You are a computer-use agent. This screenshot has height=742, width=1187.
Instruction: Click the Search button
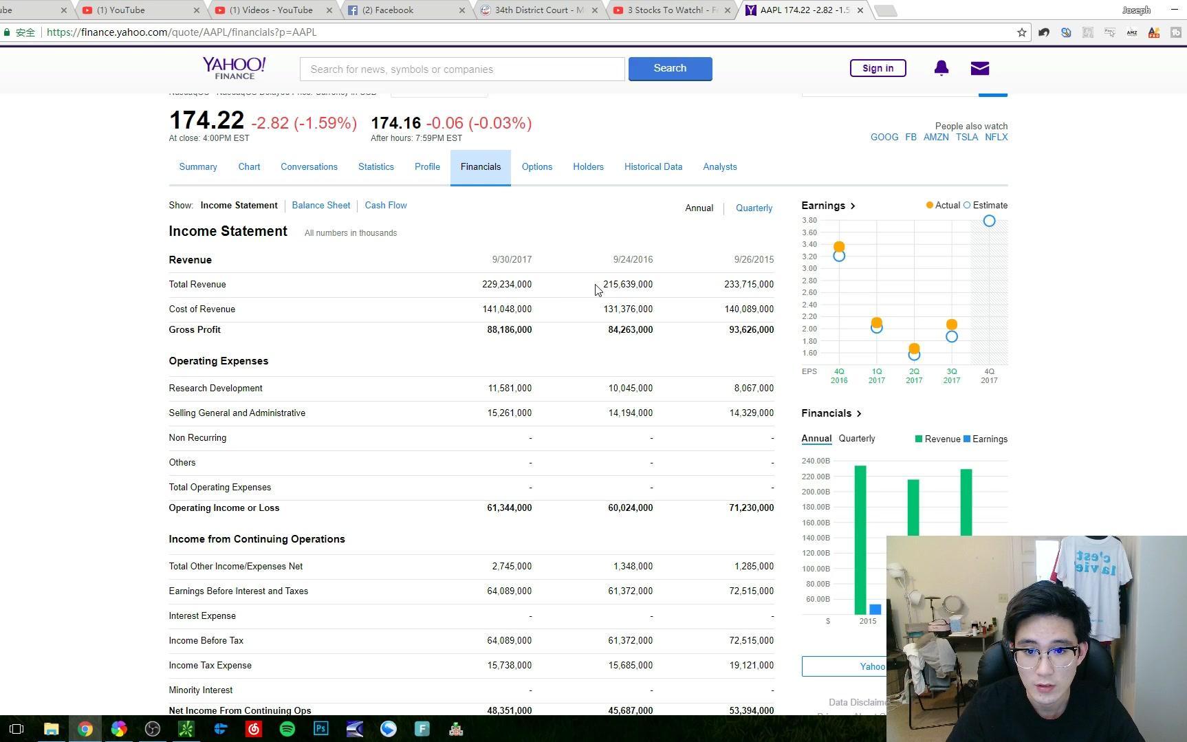point(670,68)
